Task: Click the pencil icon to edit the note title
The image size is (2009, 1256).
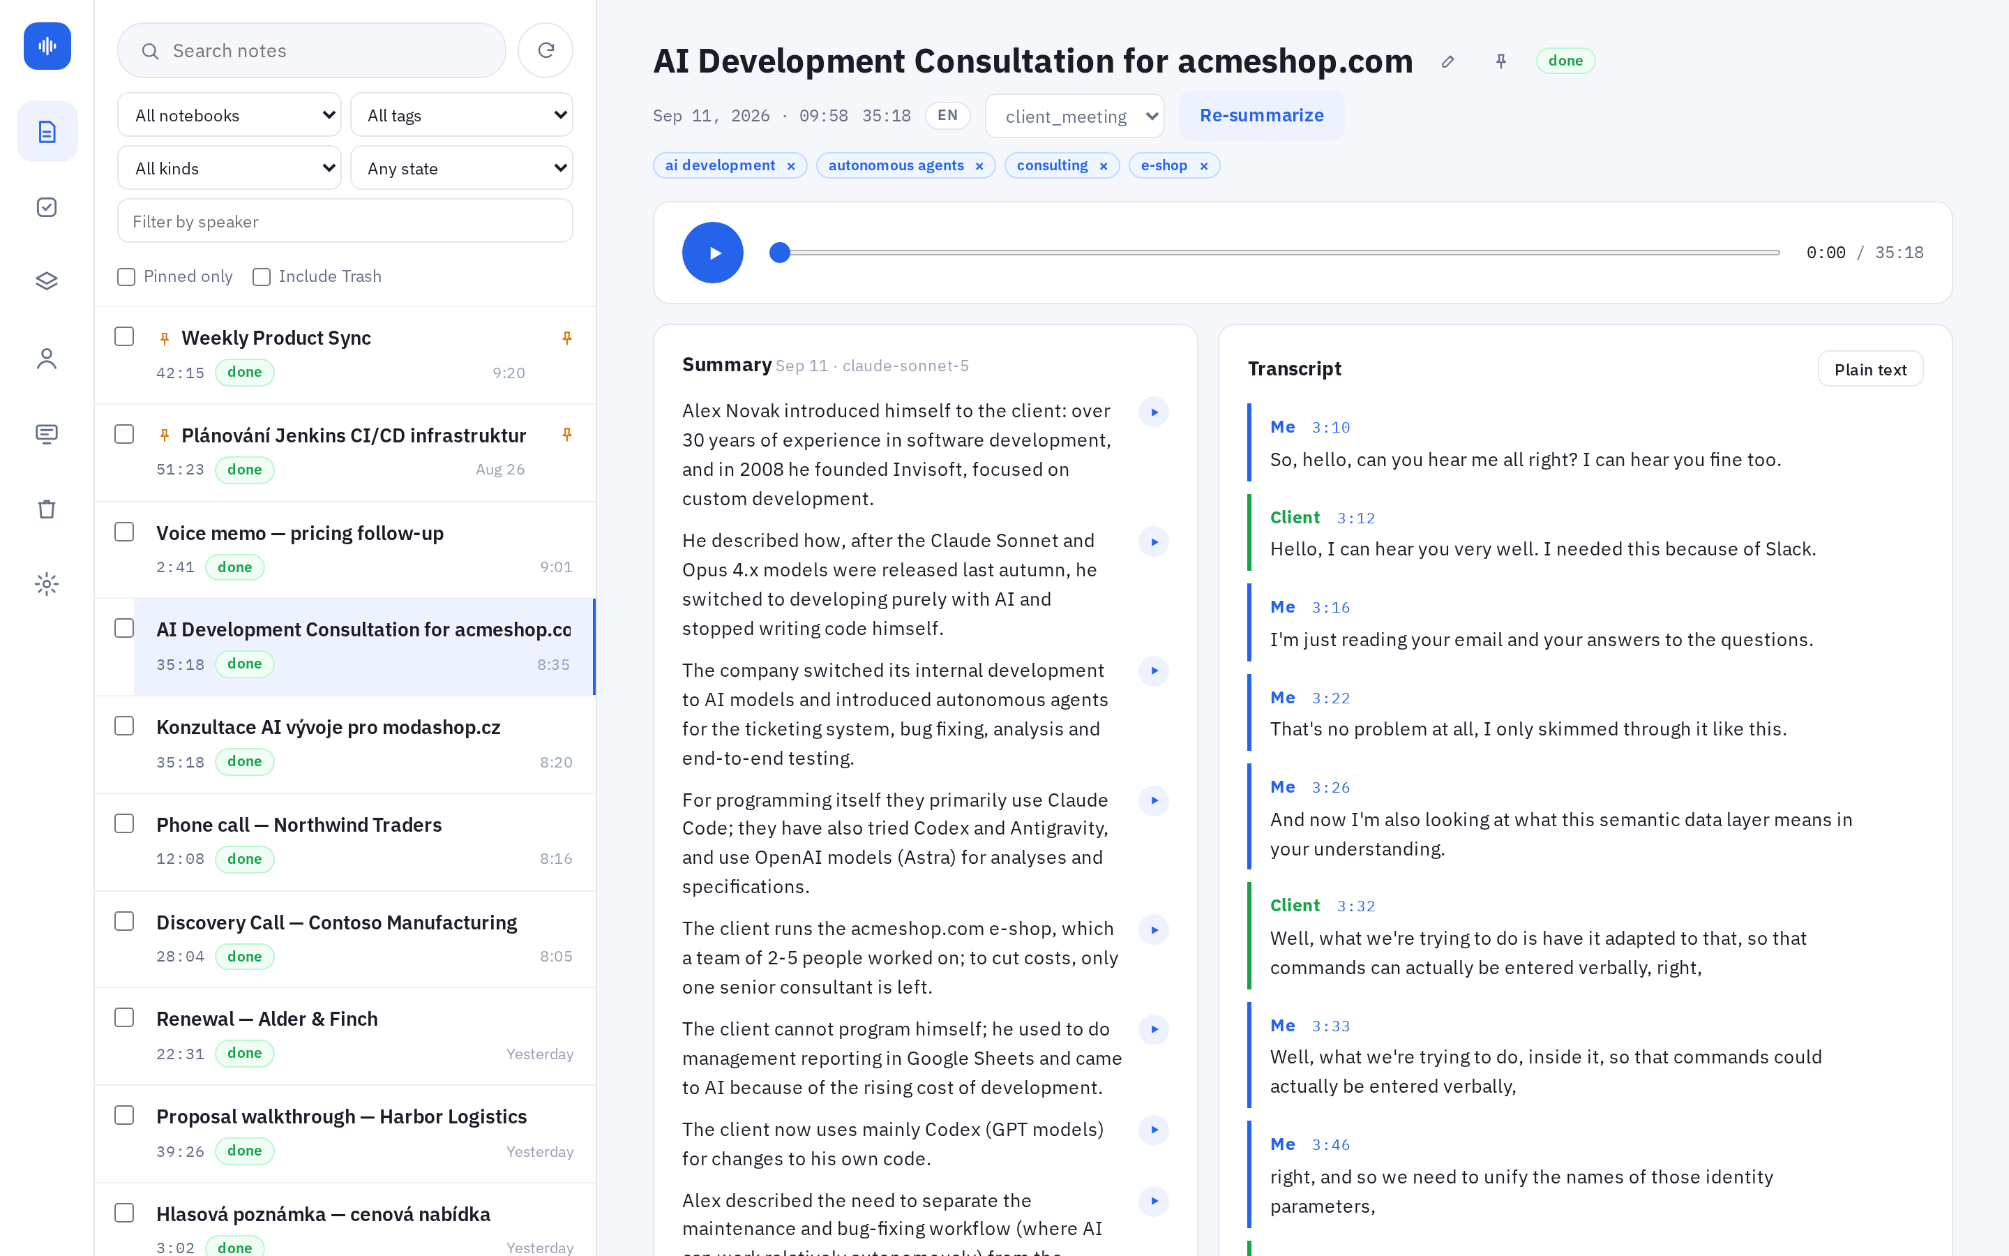Action: coord(1448,61)
